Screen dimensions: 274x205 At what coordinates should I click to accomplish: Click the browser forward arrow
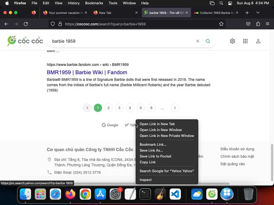click(16, 24)
